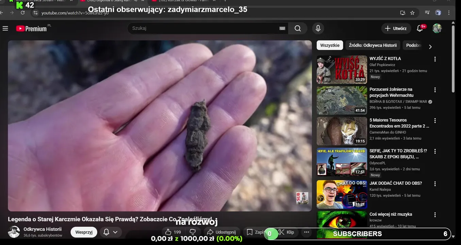Start voice search with microphone

coord(318,28)
